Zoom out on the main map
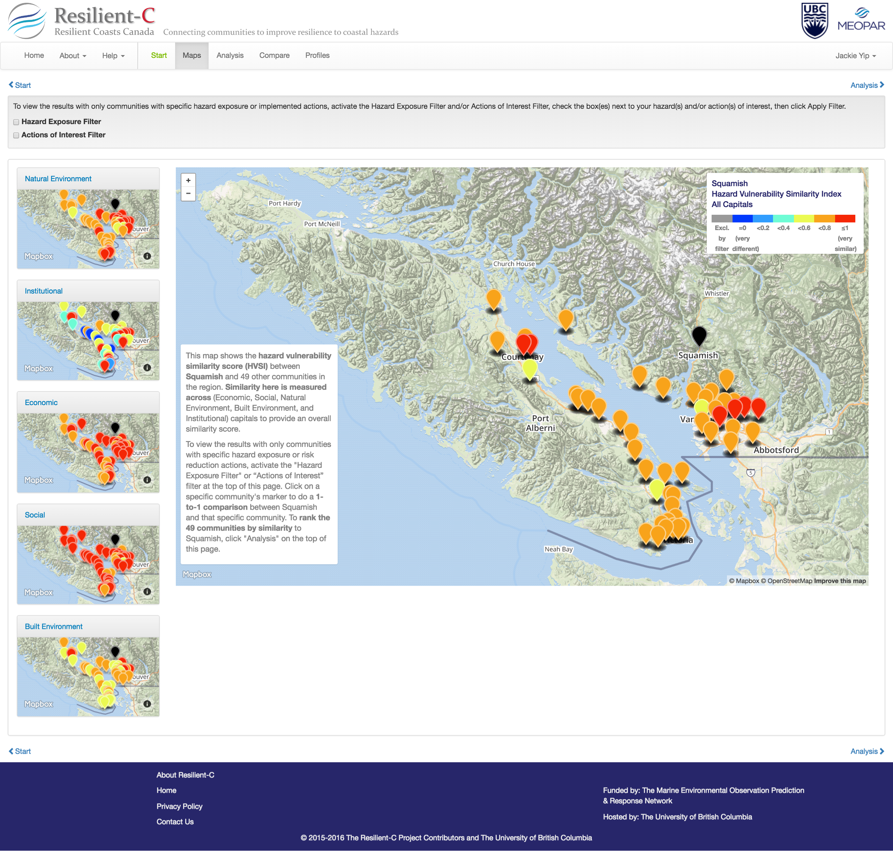Viewport: 893px width, 851px height. [188, 194]
